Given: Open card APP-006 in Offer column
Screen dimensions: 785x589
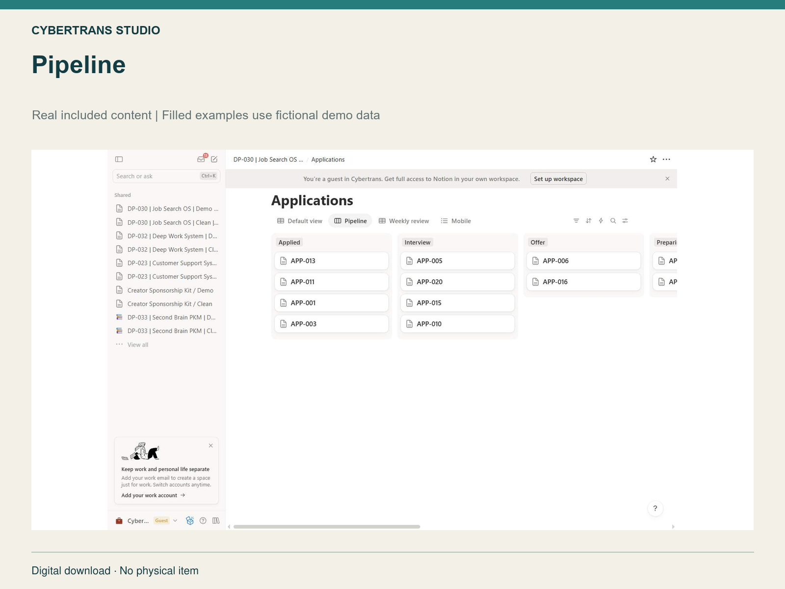Looking at the screenshot, I should (x=584, y=261).
